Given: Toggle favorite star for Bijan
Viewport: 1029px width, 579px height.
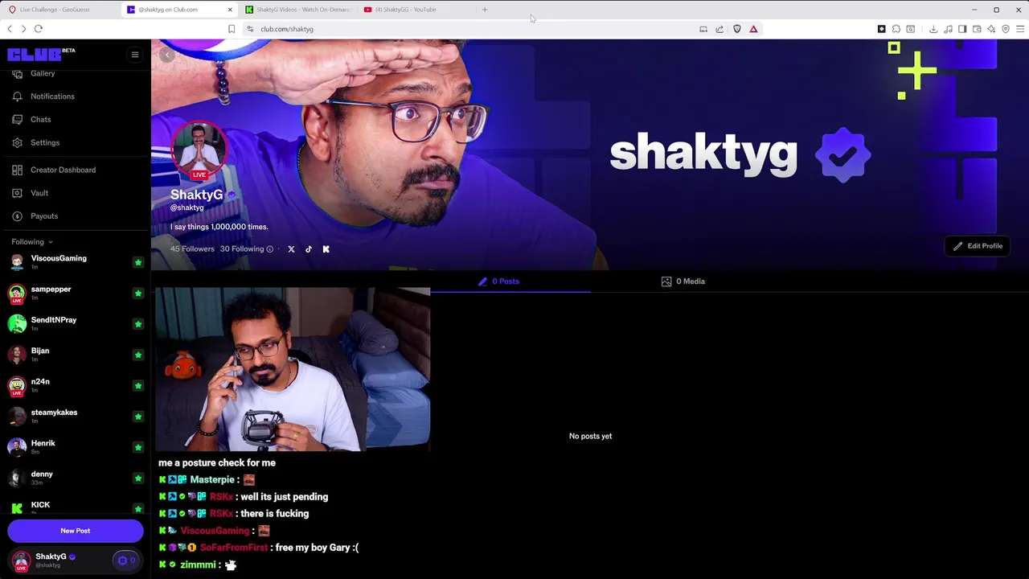Looking at the screenshot, I should pyautogui.click(x=138, y=355).
